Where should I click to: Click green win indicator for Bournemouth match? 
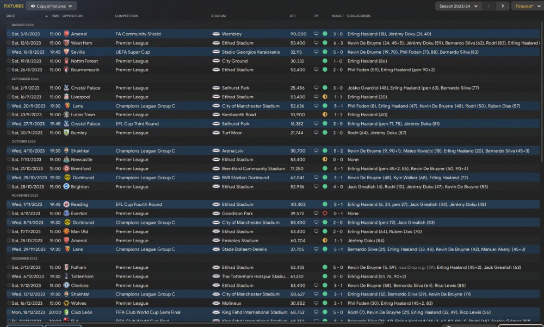(x=325, y=70)
